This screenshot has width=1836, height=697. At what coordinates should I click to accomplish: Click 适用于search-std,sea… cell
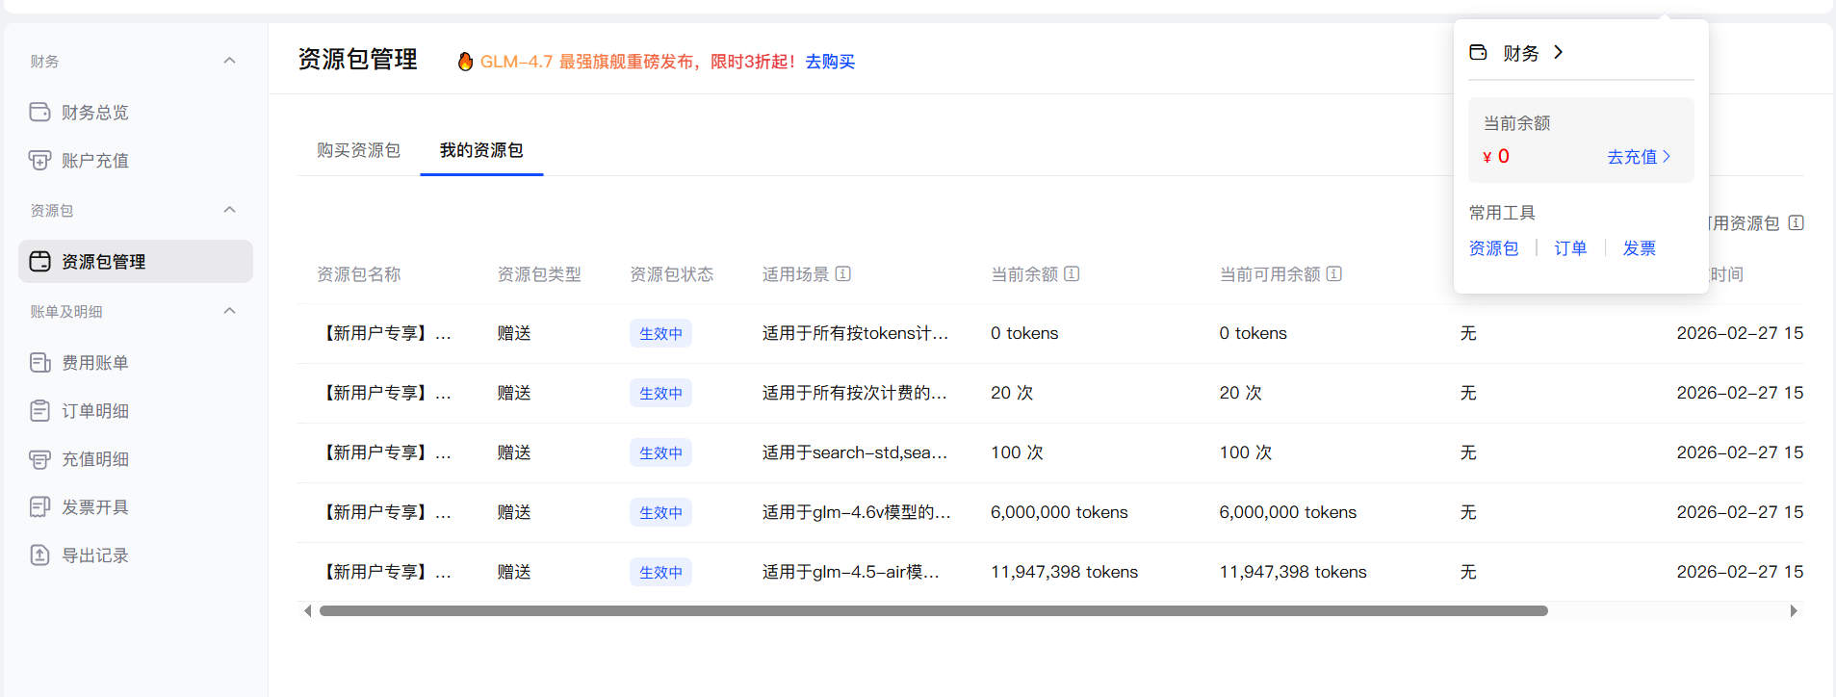coord(855,452)
